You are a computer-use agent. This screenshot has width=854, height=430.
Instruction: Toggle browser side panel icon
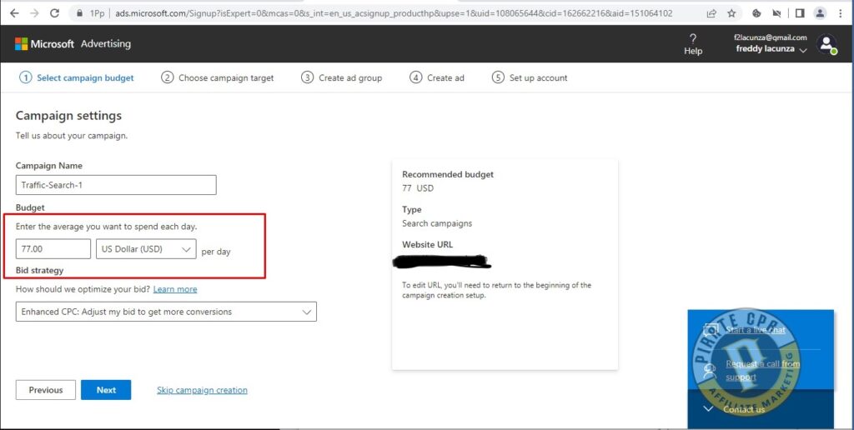pos(800,13)
